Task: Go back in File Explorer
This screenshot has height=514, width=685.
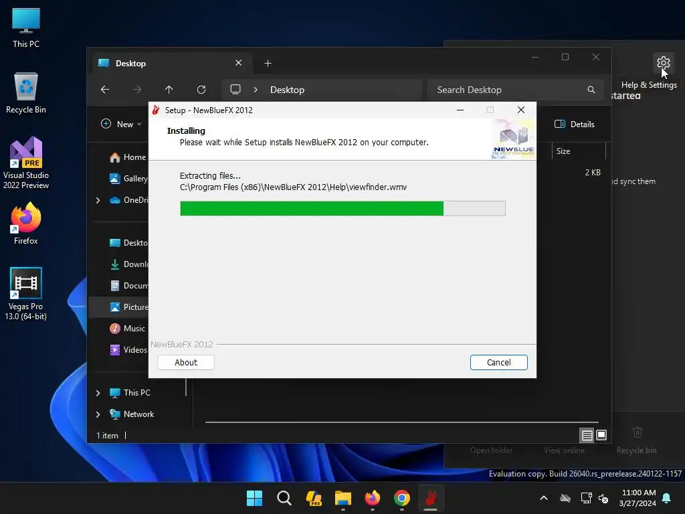Action: point(105,90)
